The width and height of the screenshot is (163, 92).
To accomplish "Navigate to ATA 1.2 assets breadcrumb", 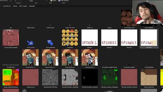I will click(23, 6).
